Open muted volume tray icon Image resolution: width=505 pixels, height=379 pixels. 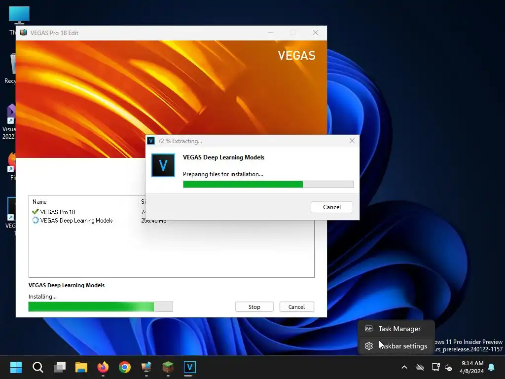click(448, 367)
